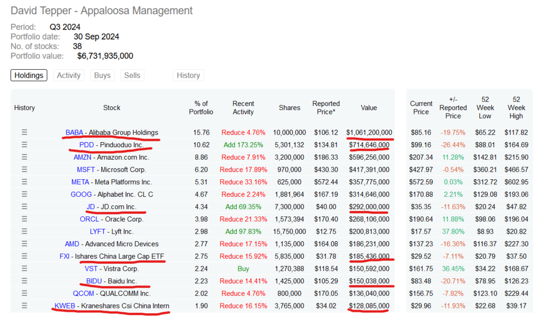Viewport: 544px width, 316px height.
Task: Click the portfolio date '30 Sep 2024'
Action: (96, 37)
